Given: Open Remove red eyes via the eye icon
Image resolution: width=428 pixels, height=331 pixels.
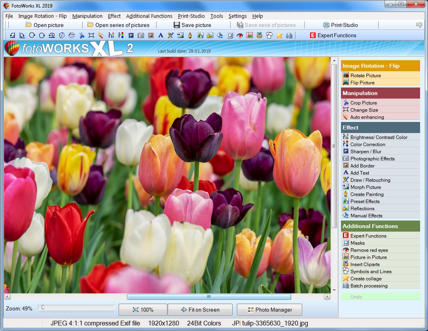Looking at the screenshot, I should point(240,35).
